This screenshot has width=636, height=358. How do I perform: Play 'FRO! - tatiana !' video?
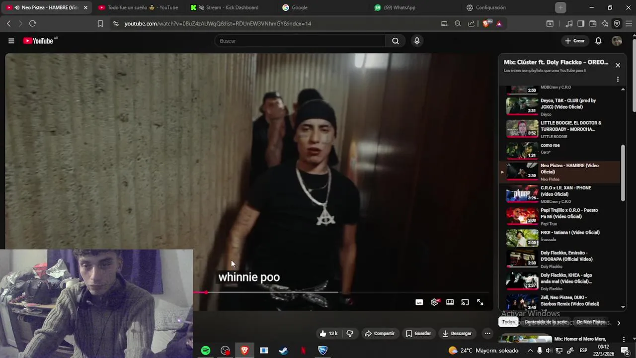[560, 238]
